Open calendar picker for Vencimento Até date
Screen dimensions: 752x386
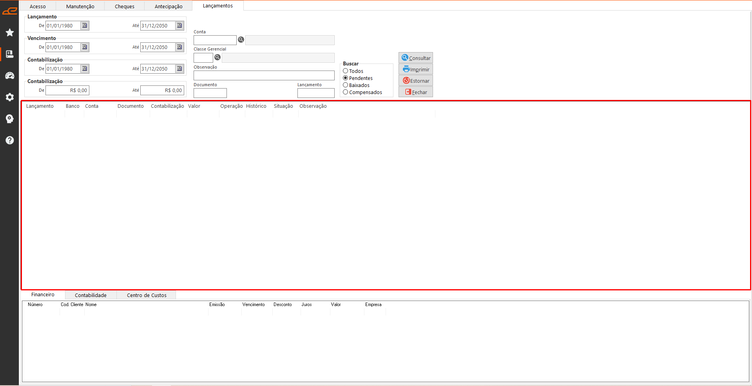179,47
